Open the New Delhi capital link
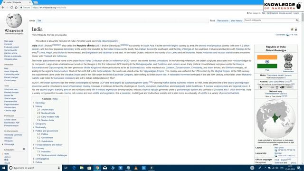 click(x=279, y=148)
